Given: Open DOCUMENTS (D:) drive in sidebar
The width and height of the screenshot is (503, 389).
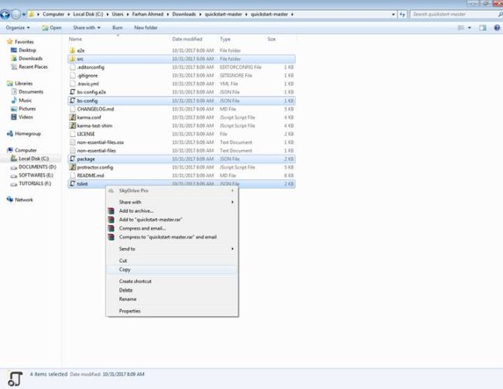Looking at the screenshot, I should [x=33, y=167].
